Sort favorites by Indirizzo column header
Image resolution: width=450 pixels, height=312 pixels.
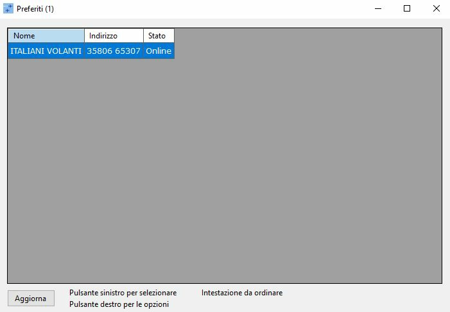[114, 36]
